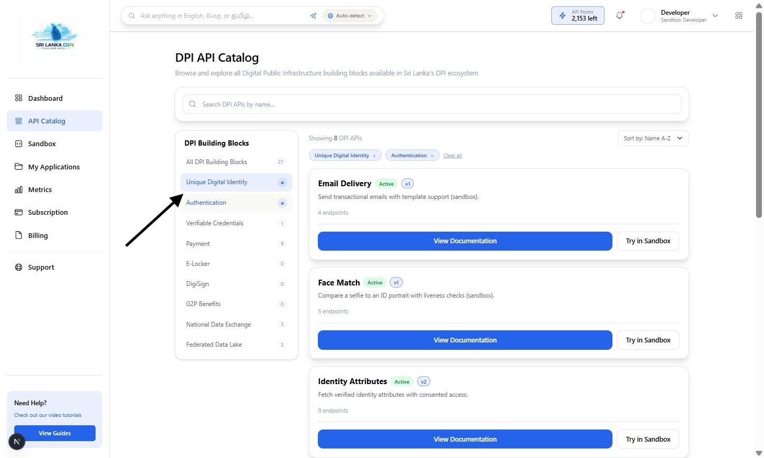Click the '4 endpoints' text

click(333, 213)
